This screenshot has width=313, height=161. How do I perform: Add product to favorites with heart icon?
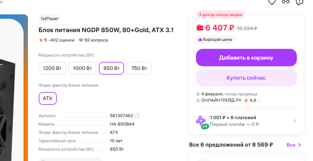coord(272,2)
